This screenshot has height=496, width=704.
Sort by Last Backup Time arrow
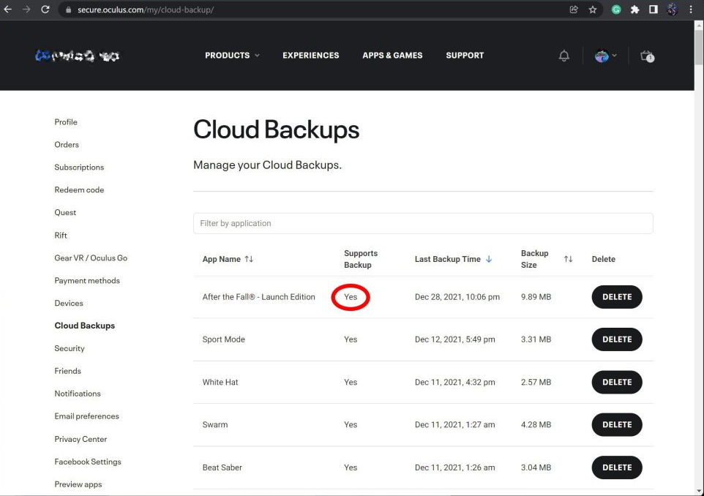[489, 259]
